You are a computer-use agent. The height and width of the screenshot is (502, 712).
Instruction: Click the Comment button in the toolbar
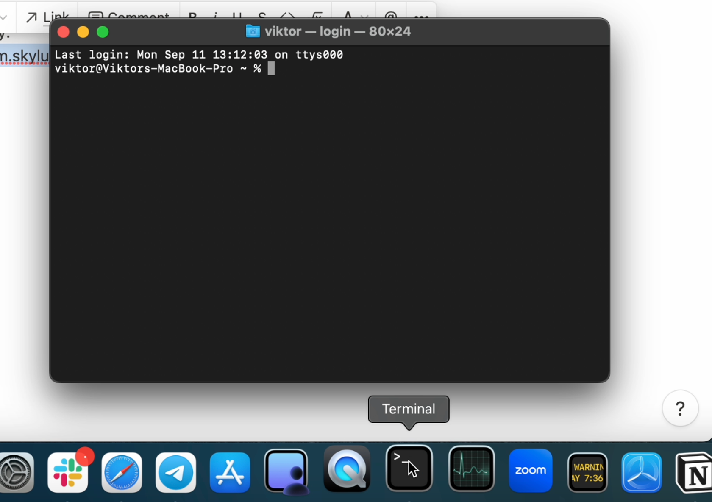pos(129,17)
